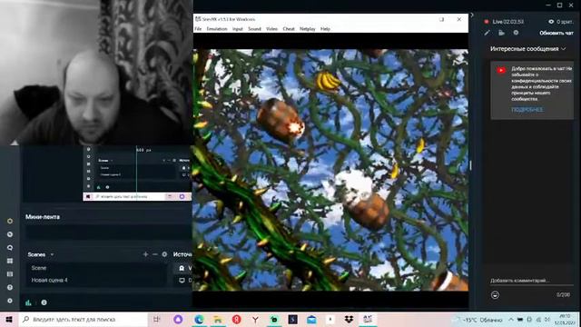Click the Мини-лента panel header

[43, 217]
